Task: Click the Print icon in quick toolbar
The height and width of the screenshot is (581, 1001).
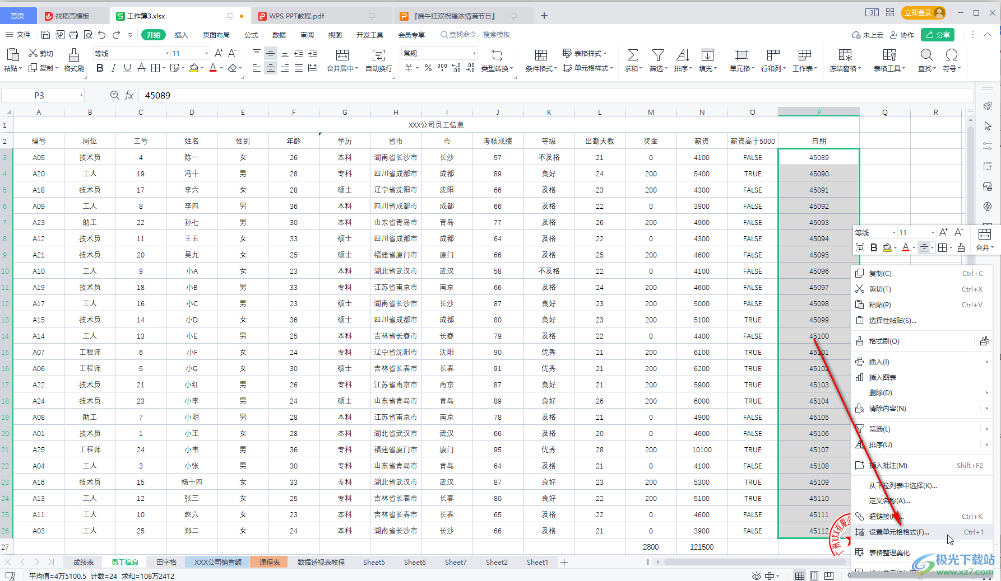Action: tap(73, 35)
